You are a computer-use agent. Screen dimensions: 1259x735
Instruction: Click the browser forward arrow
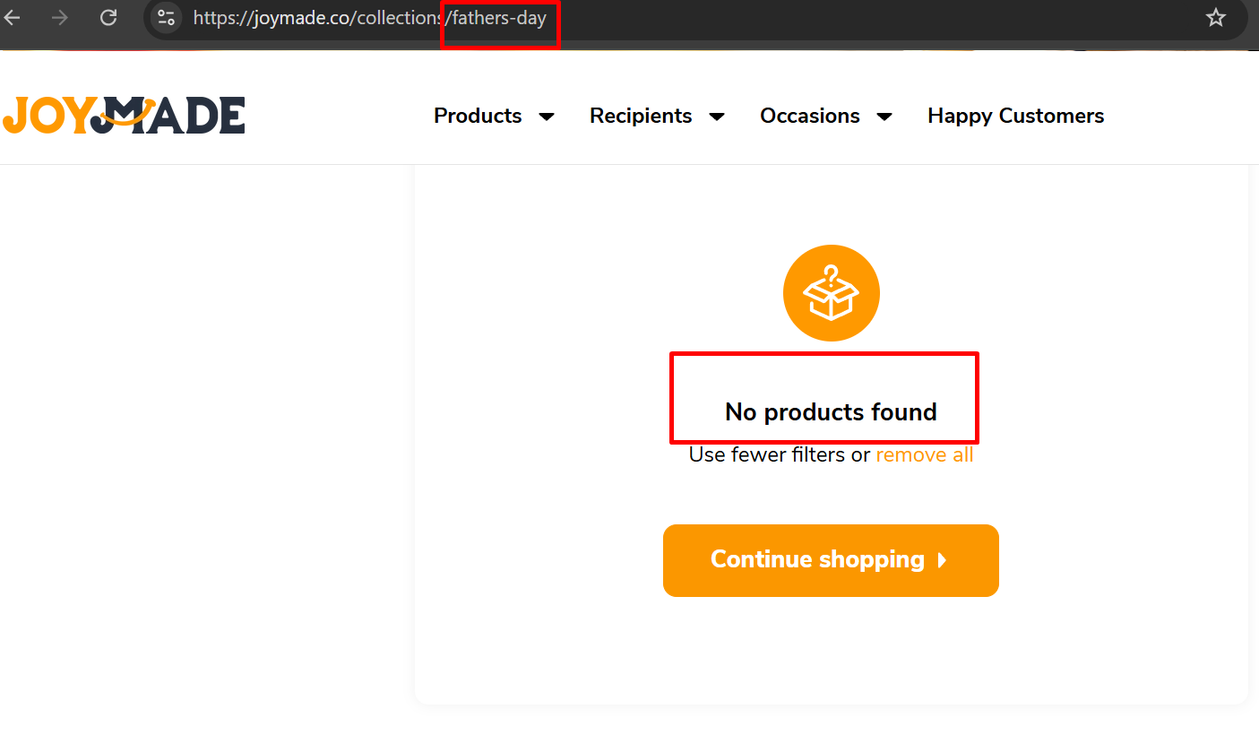(x=60, y=17)
